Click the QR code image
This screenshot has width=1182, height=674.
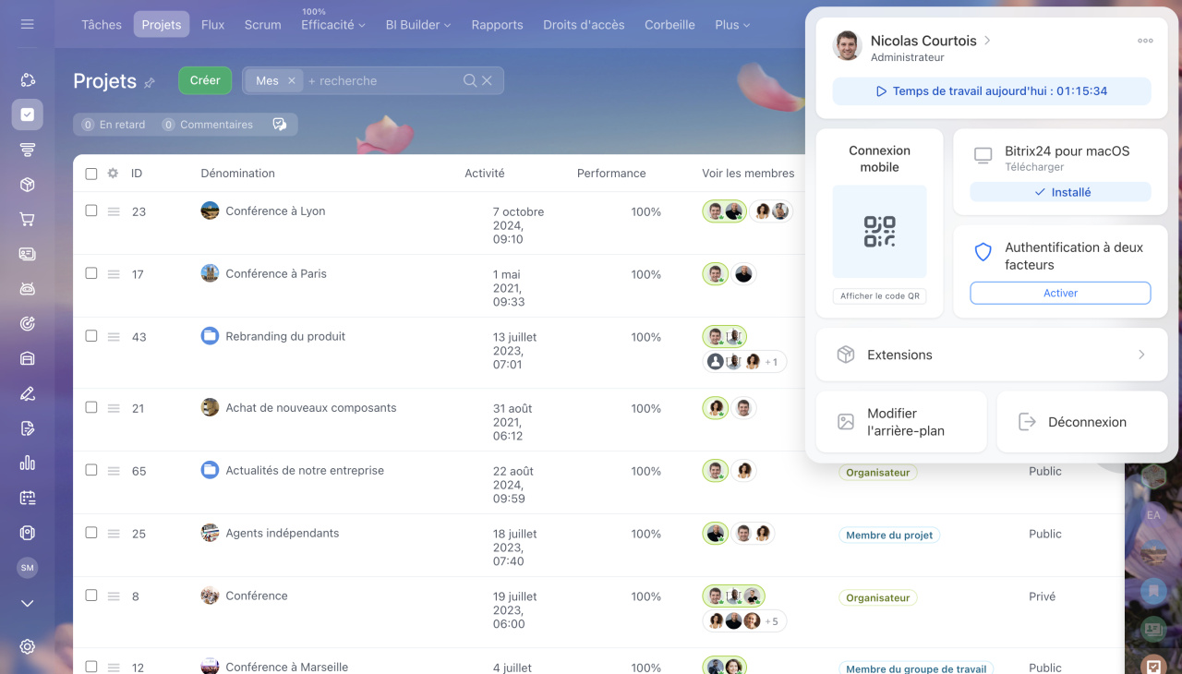pos(879,232)
